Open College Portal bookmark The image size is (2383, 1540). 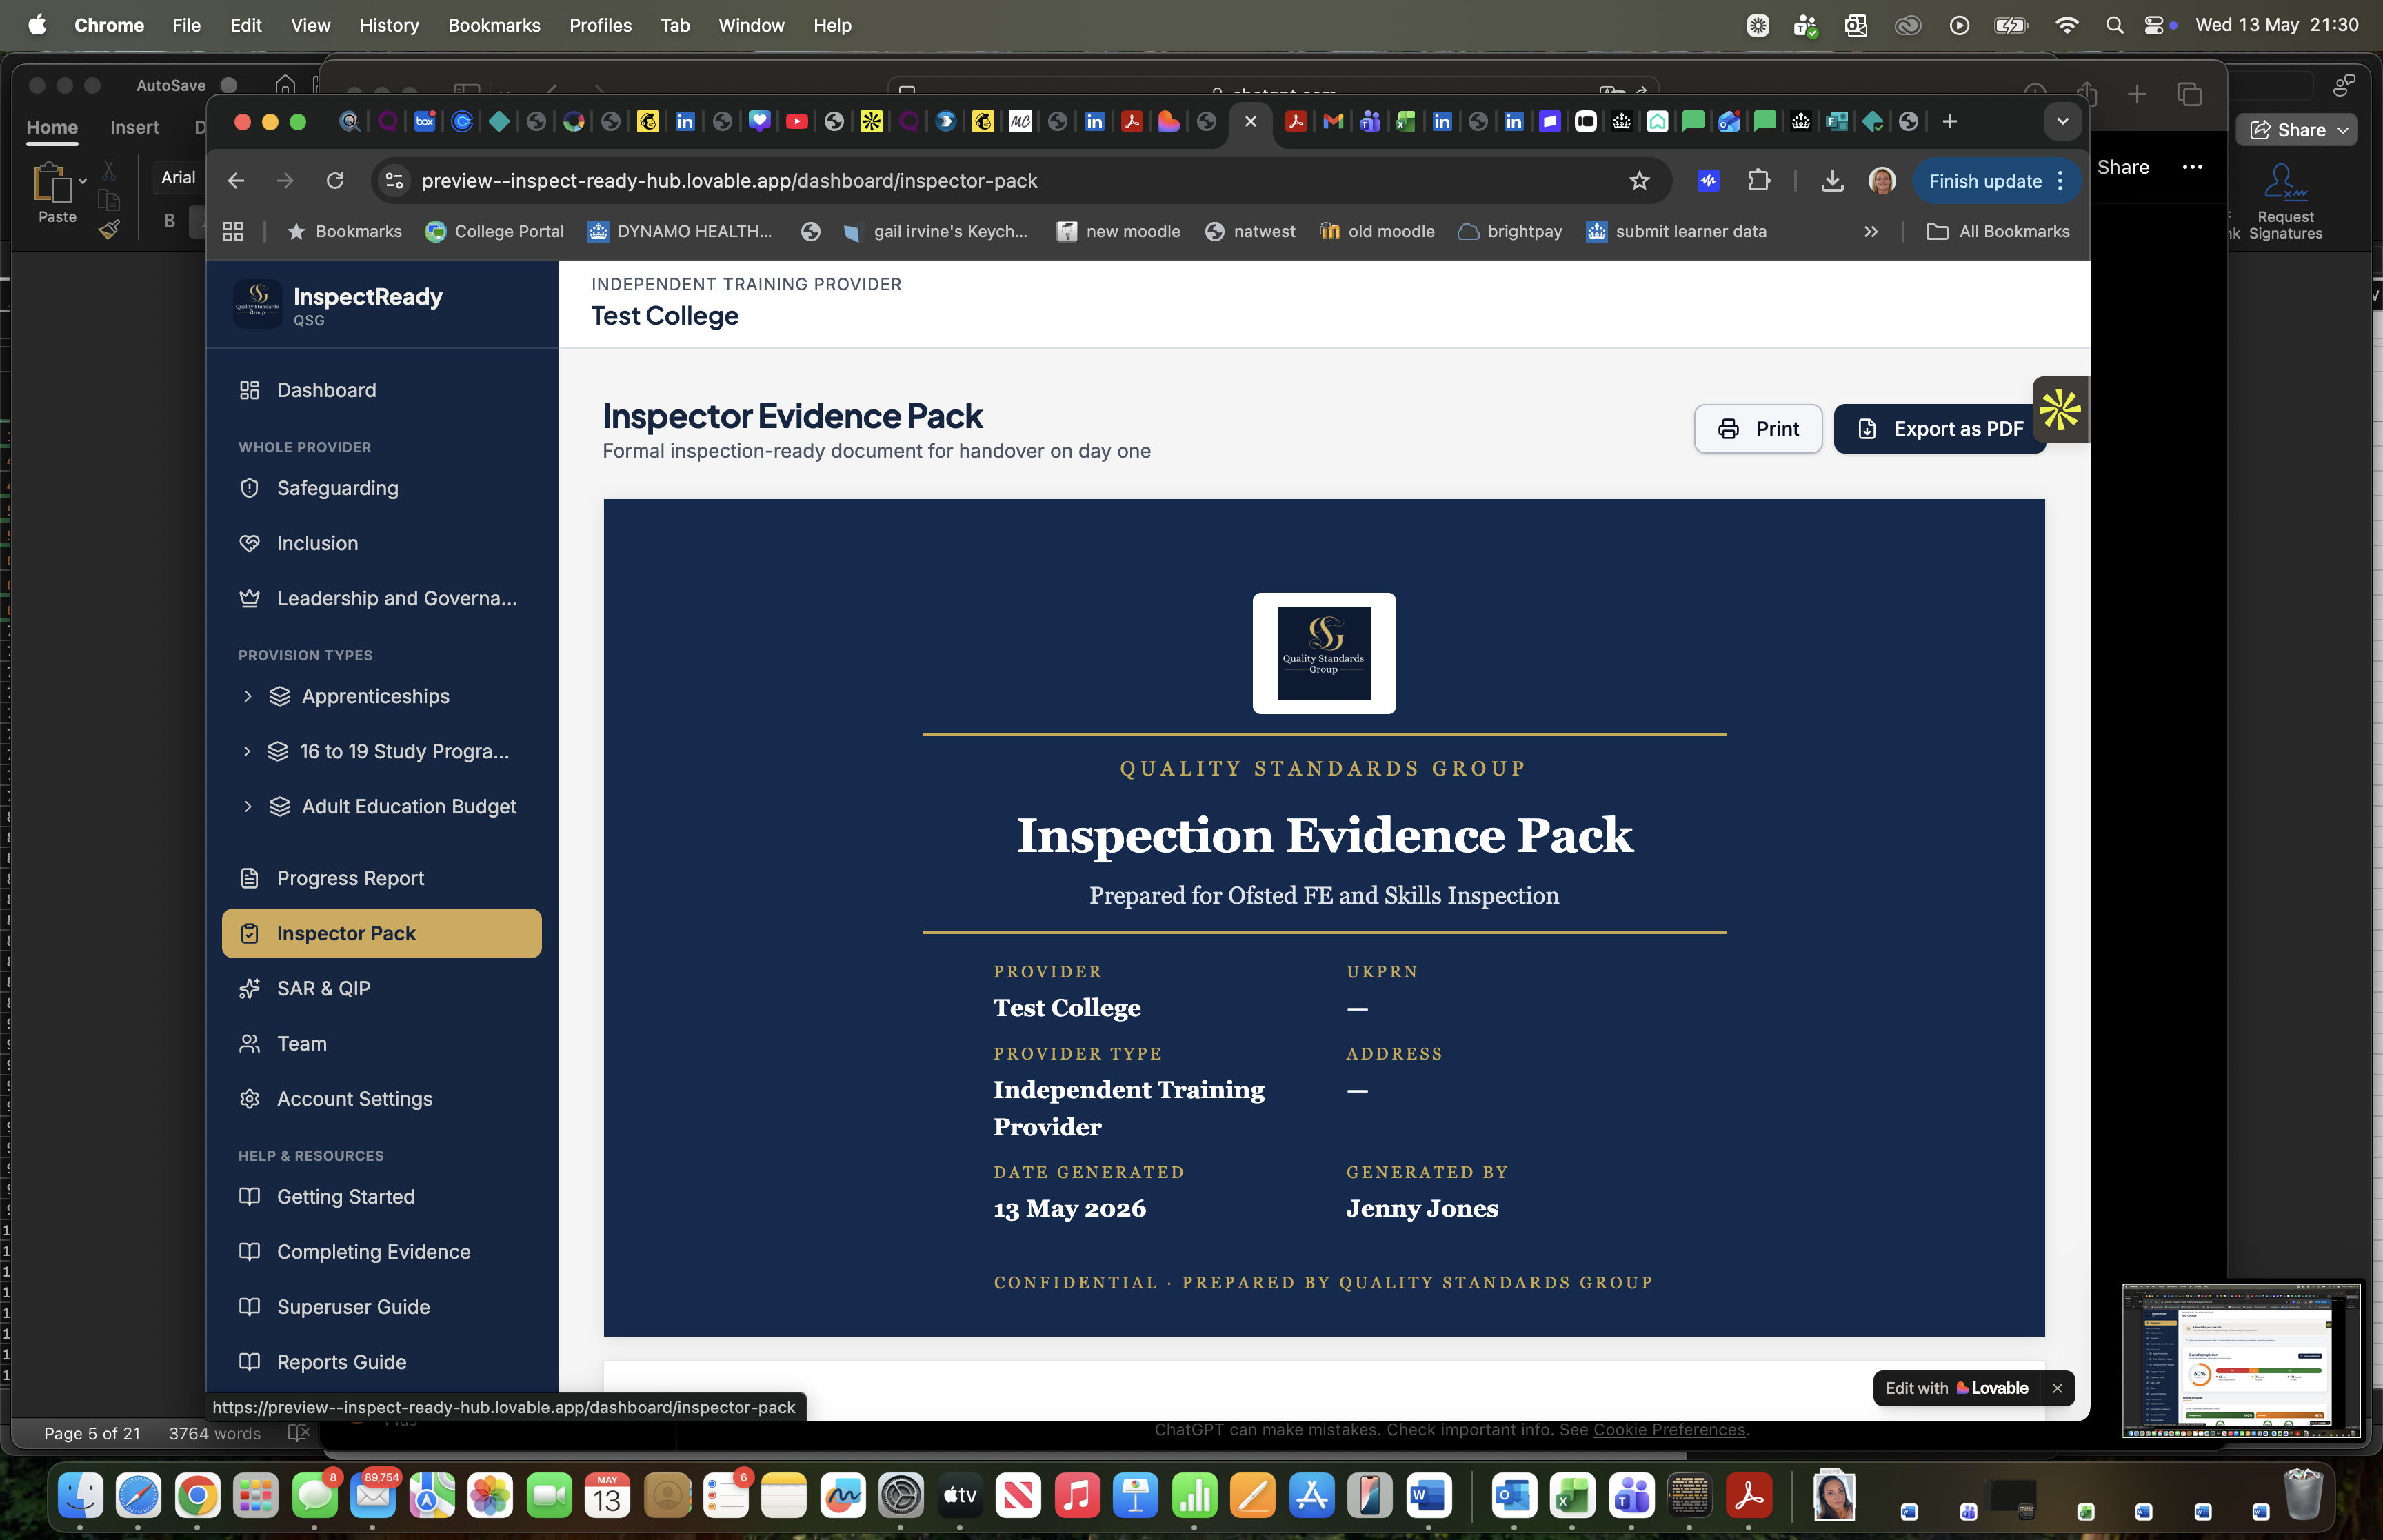click(x=495, y=231)
